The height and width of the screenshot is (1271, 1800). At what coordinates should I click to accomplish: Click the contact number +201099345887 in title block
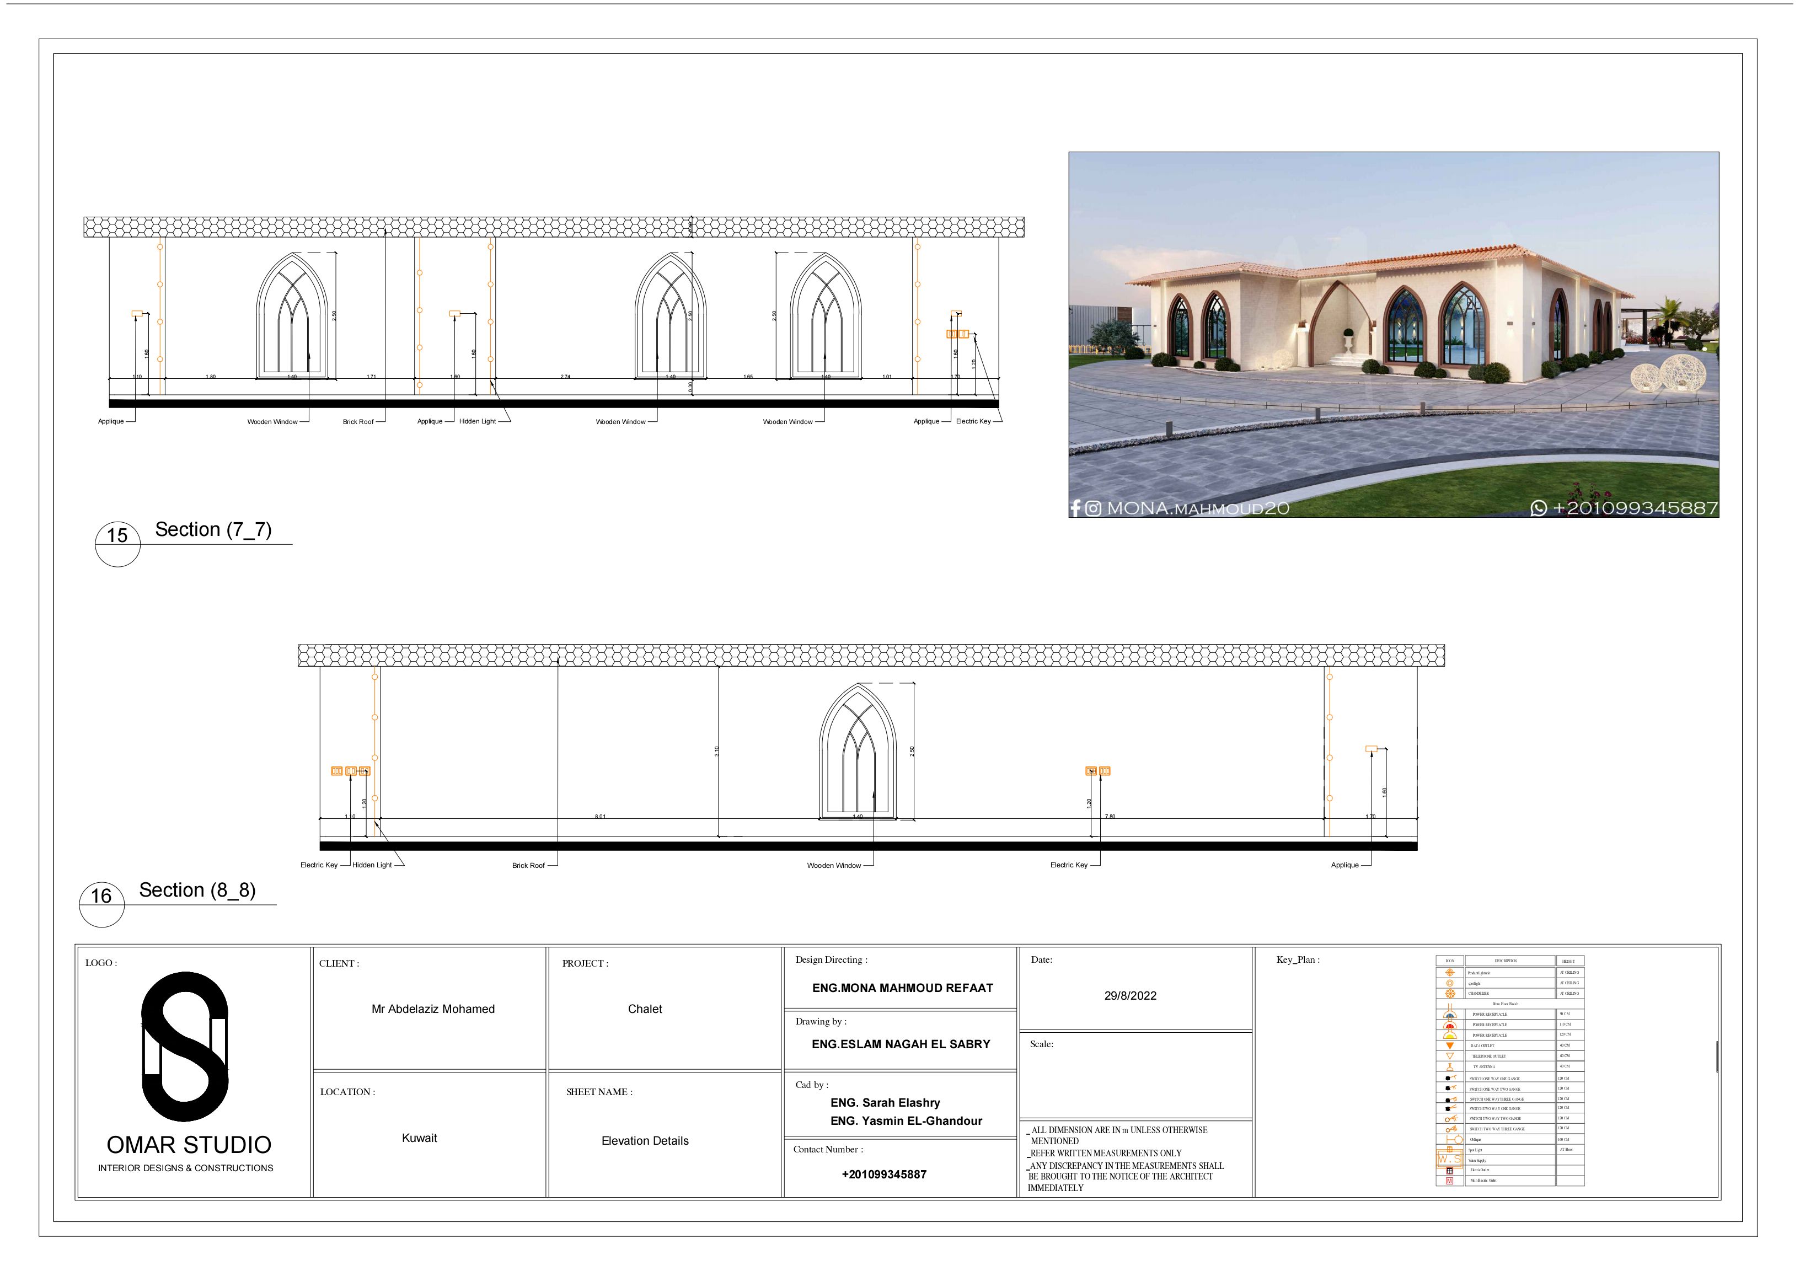pyautogui.click(x=883, y=1175)
